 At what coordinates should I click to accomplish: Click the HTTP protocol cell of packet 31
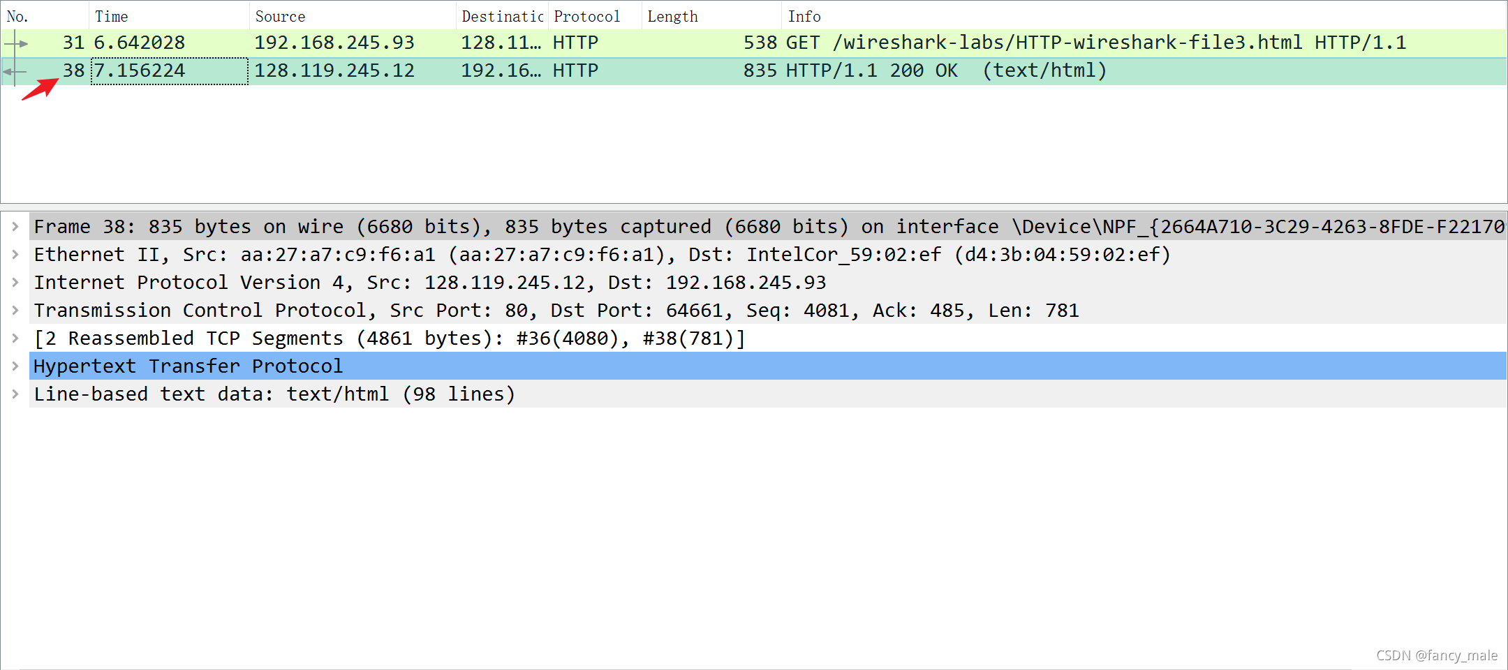[x=575, y=43]
